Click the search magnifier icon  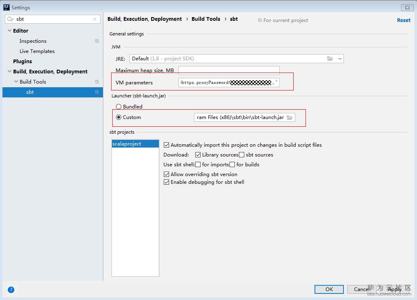click(x=10, y=19)
